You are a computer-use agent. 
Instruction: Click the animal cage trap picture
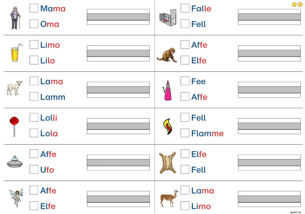coord(168,18)
